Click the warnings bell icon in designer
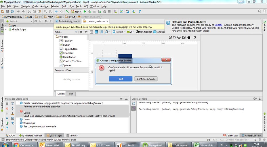The height and width of the screenshot is (147, 267). [195, 37]
